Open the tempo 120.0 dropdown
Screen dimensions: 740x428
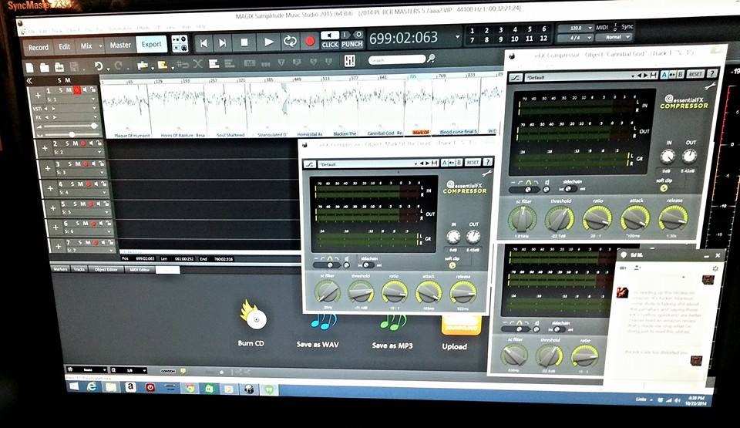coord(590,28)
